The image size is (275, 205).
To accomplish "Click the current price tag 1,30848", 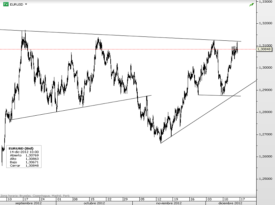I will (264, 49).
